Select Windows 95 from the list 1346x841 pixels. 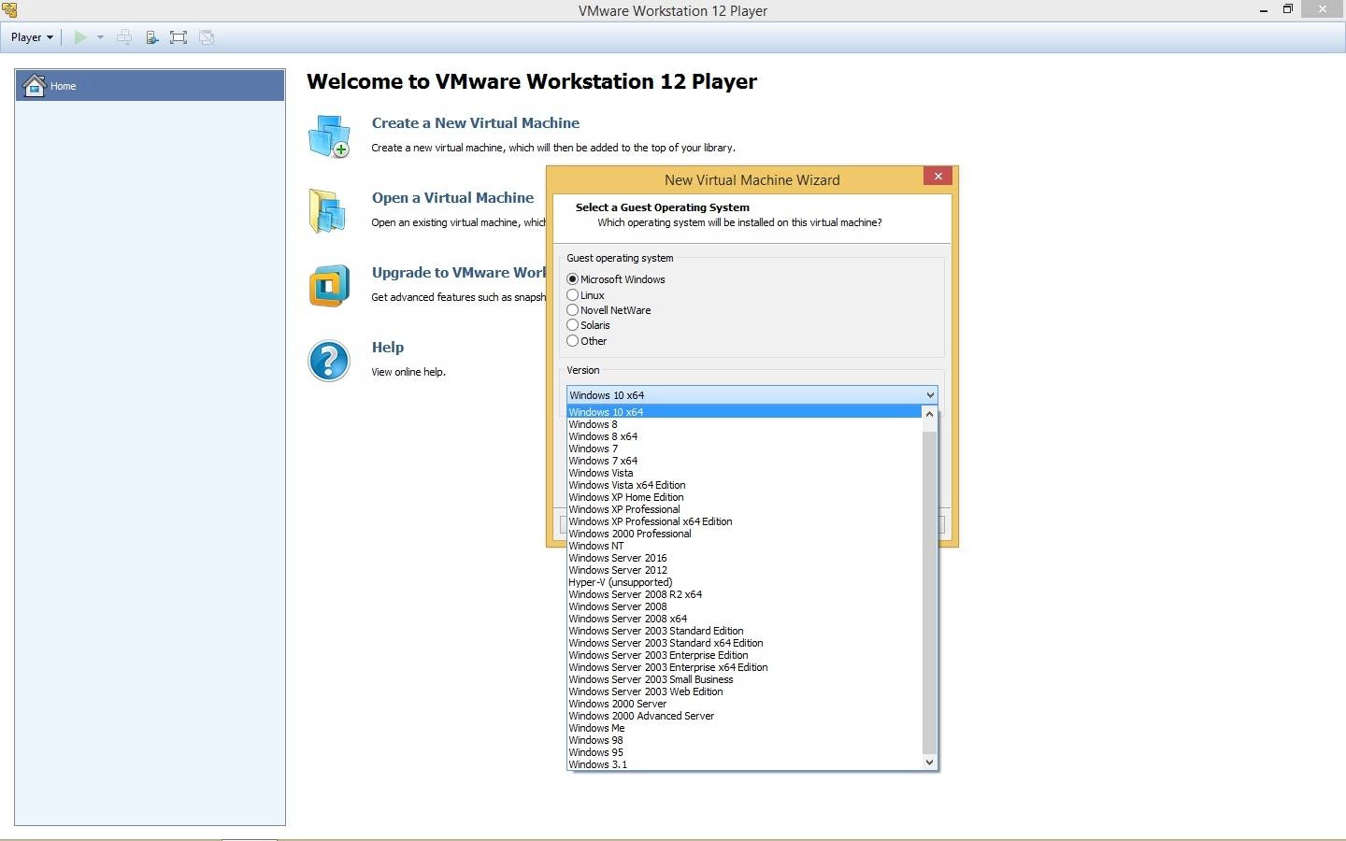pyautogui.click(x=744, y=752)
